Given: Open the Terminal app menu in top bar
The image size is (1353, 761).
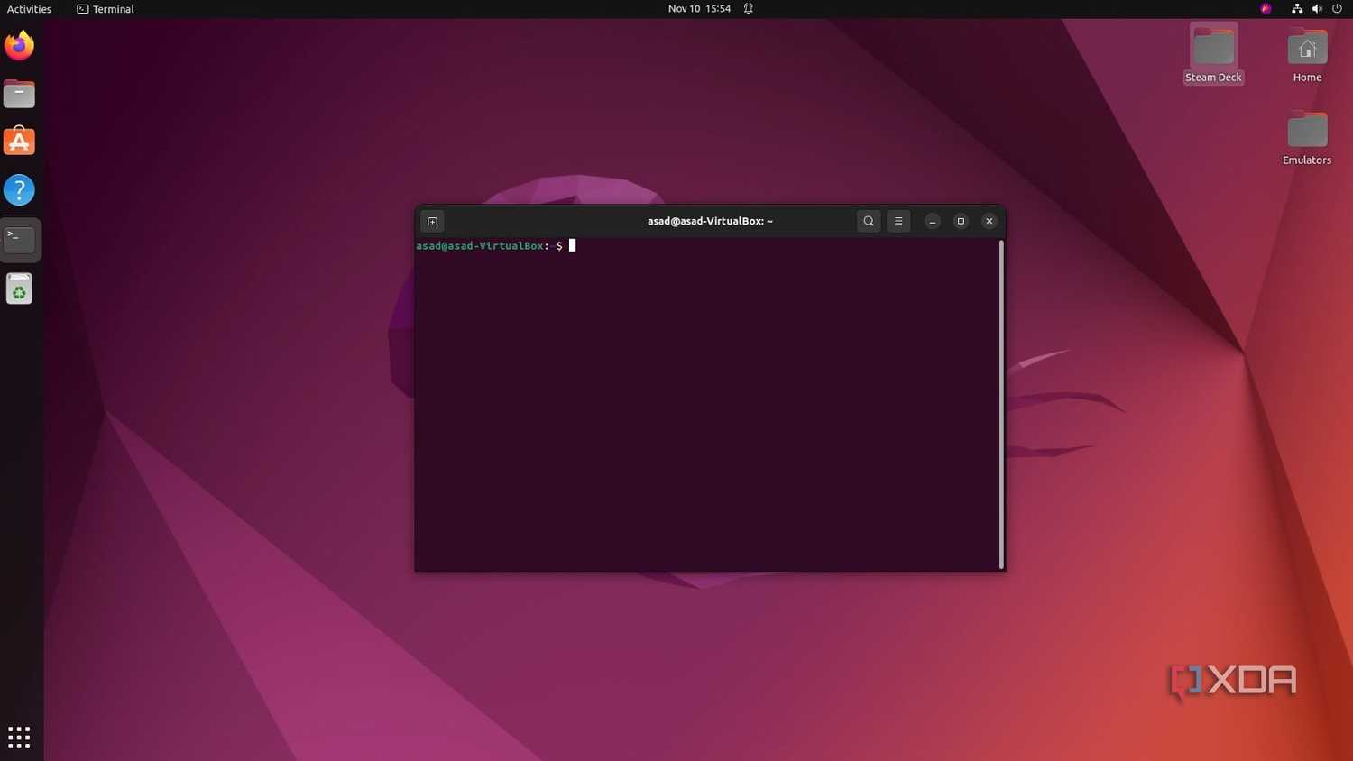Looking at the screenshot, I should [106, 9].
